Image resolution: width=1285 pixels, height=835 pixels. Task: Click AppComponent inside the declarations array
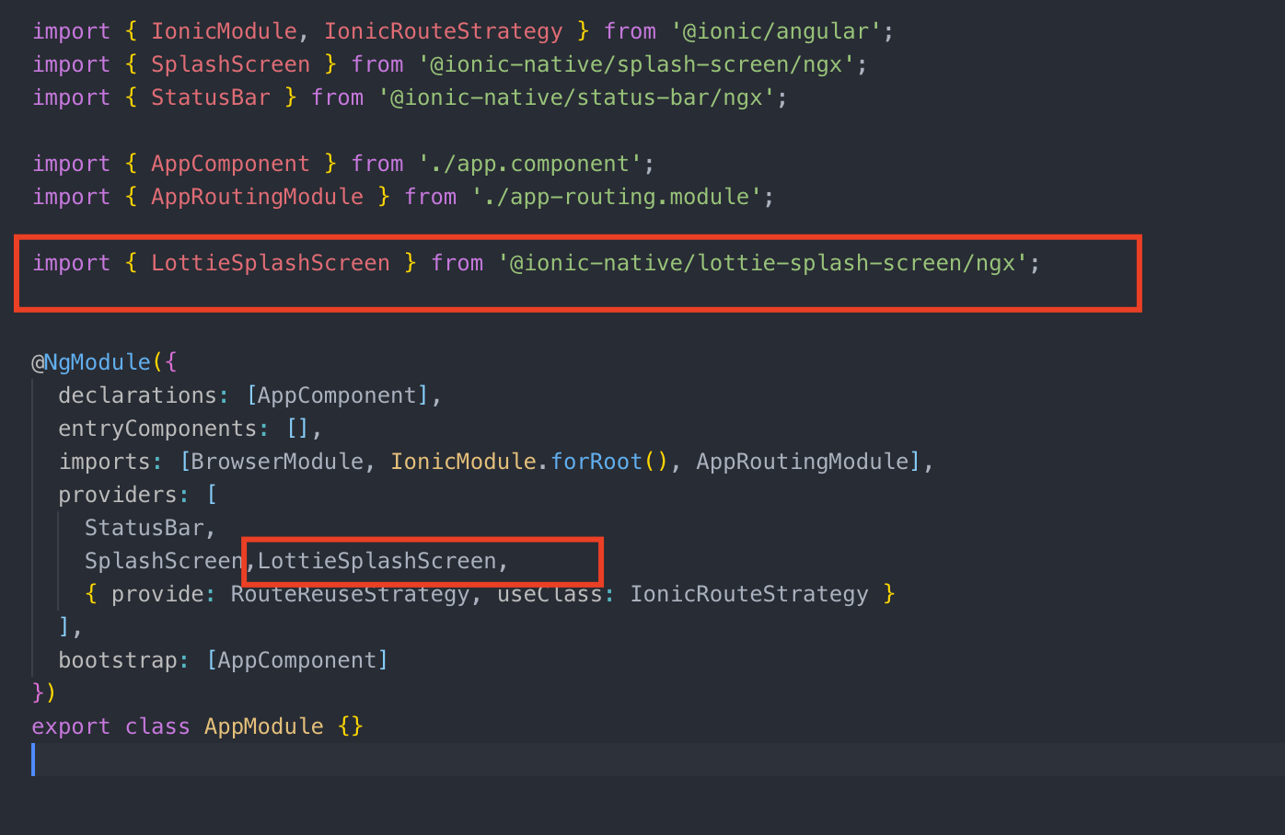338,395
